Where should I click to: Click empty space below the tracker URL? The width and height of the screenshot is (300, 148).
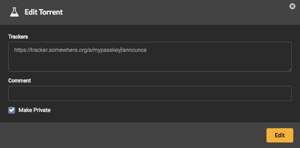click(150, 62)
